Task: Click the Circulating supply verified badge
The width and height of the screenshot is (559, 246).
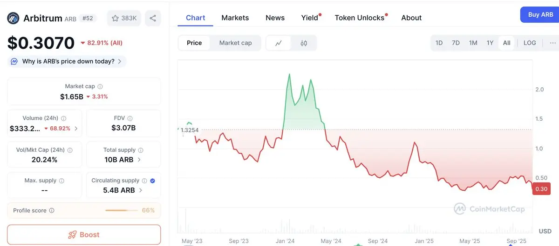Action: coord(153,181)
